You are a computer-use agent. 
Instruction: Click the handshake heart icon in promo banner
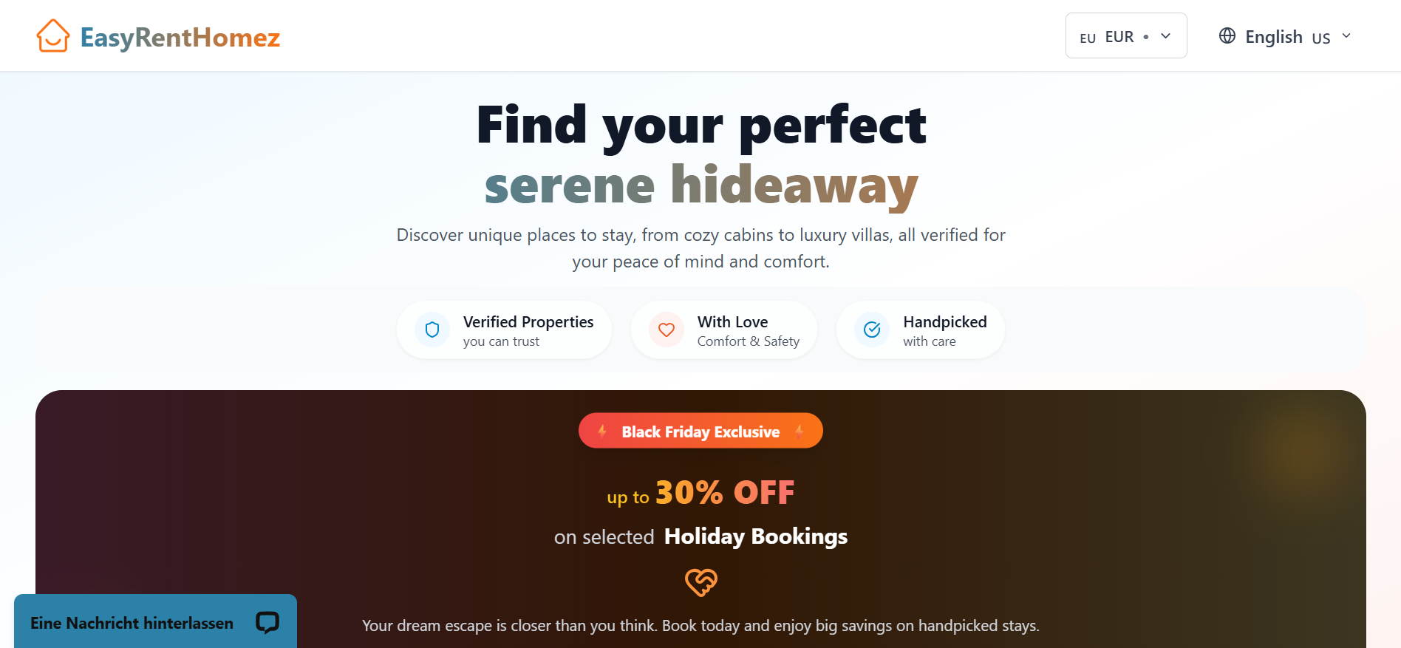coord(700,582)
